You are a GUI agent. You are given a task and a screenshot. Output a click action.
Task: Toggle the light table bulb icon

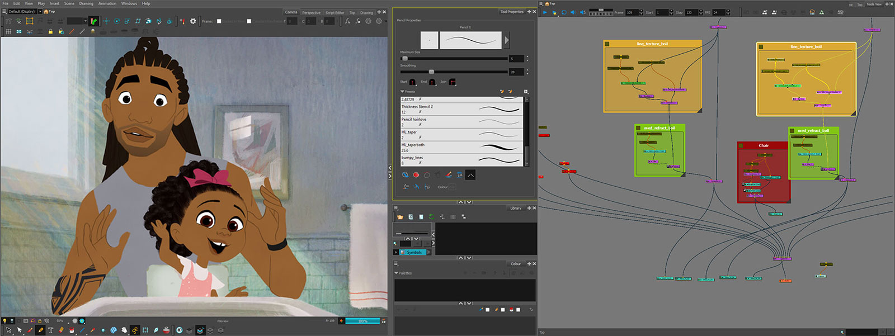(x=5, y=321)
